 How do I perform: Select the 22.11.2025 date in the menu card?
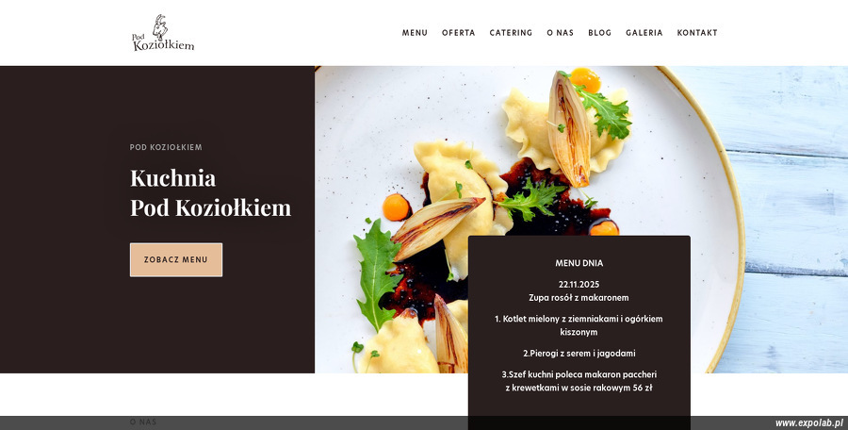(579, 285)
